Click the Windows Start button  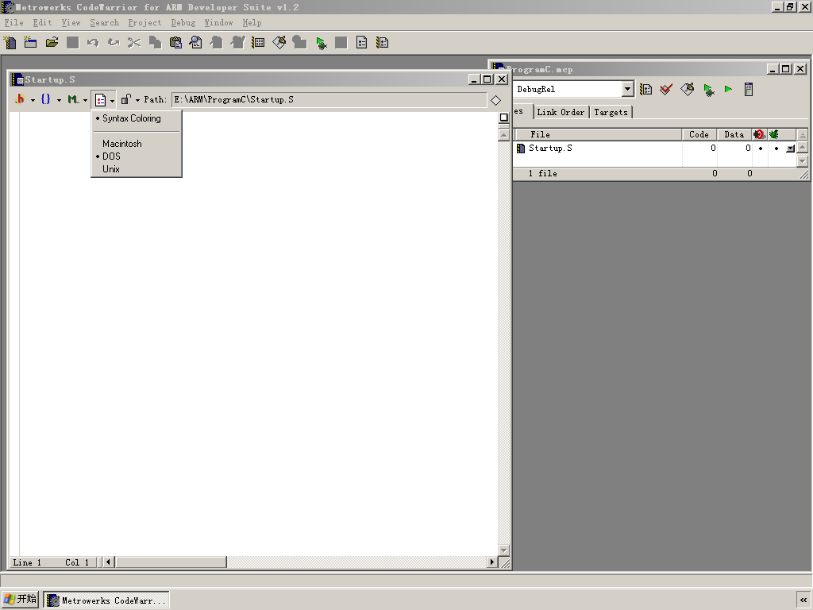point(20,600)
